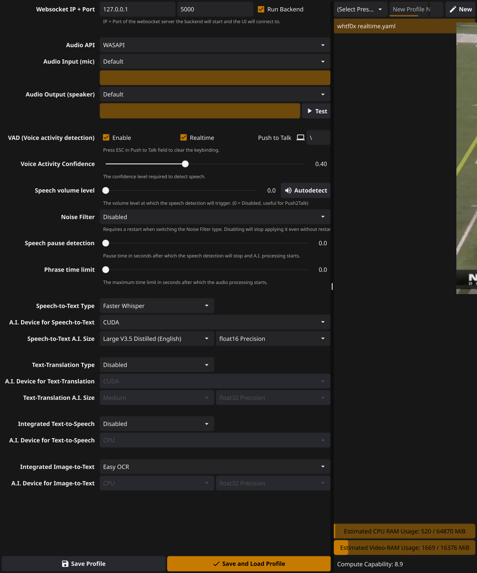Click the play icon on Test button
The height and width of the screenshot is (573, 477).
[310, 111]
